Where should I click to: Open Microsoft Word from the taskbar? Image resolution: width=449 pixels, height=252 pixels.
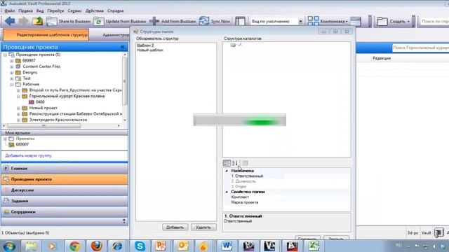coord(227,246)
